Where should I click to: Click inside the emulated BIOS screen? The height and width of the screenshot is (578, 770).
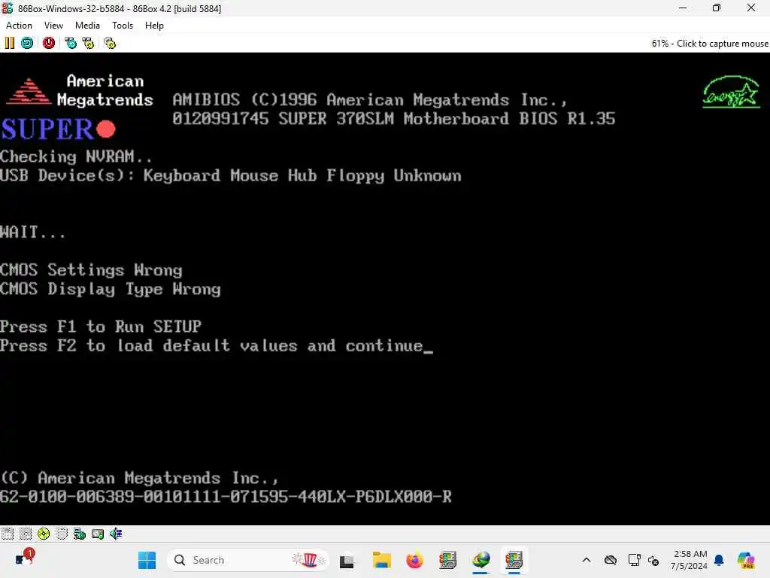click(x=385, y=289)
